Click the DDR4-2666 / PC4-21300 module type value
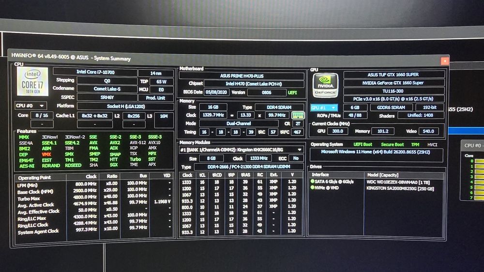This screenshot has height=272, width=484. pos(248,167)
